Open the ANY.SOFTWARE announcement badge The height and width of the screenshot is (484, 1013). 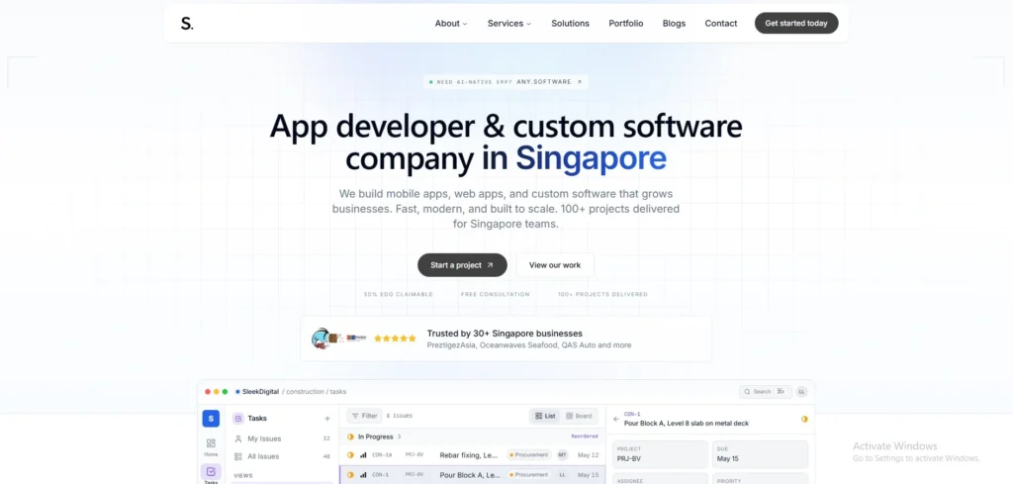pos(506,82)
